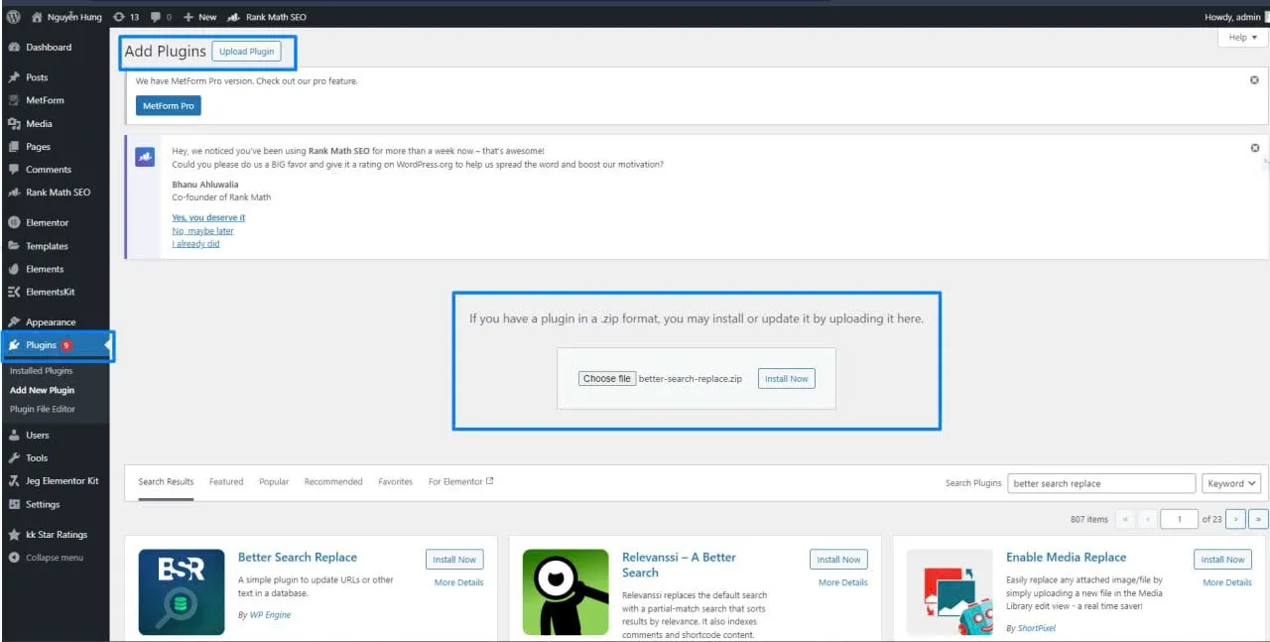Install Enable Media Replace plugin
This screenshot has width=1270, height=642.
(x=1222, y=560)
